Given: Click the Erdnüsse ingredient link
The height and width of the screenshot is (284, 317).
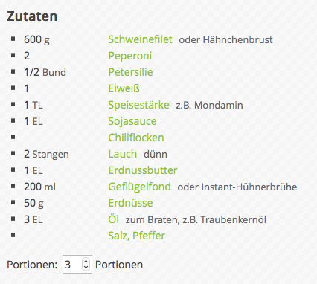Looking at the screenshot, I should (130, 203).
